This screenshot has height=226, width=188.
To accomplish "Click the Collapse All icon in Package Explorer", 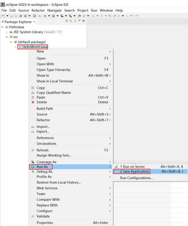I will pos(67,21).
